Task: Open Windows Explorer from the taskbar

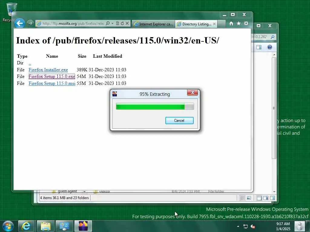Action: [46, 226]
